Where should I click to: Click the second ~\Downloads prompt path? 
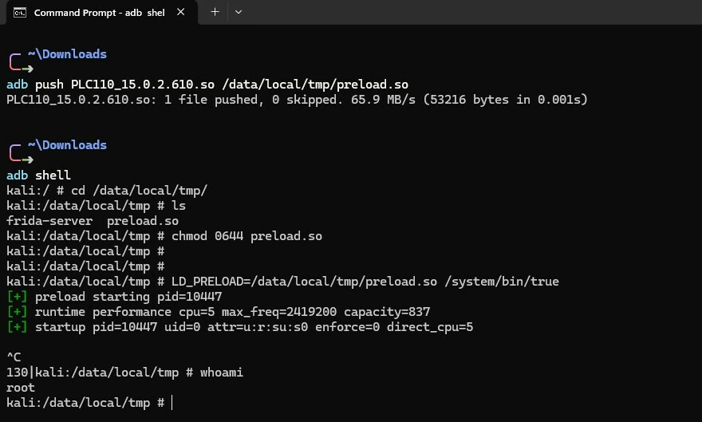67,145
